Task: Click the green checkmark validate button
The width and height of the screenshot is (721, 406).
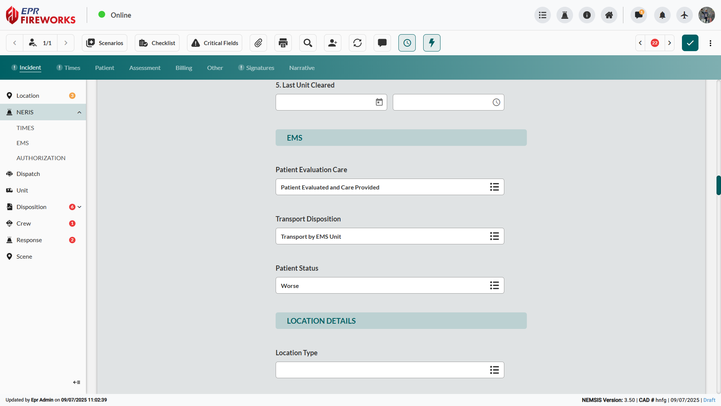Action: [x=690, y=43]
